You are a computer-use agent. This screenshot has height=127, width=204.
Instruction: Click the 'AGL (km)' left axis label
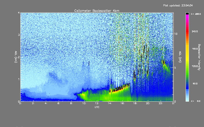tap(16, 57)
